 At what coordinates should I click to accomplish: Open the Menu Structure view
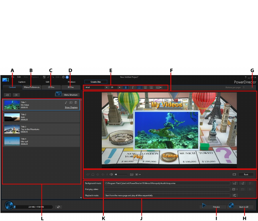67,95
